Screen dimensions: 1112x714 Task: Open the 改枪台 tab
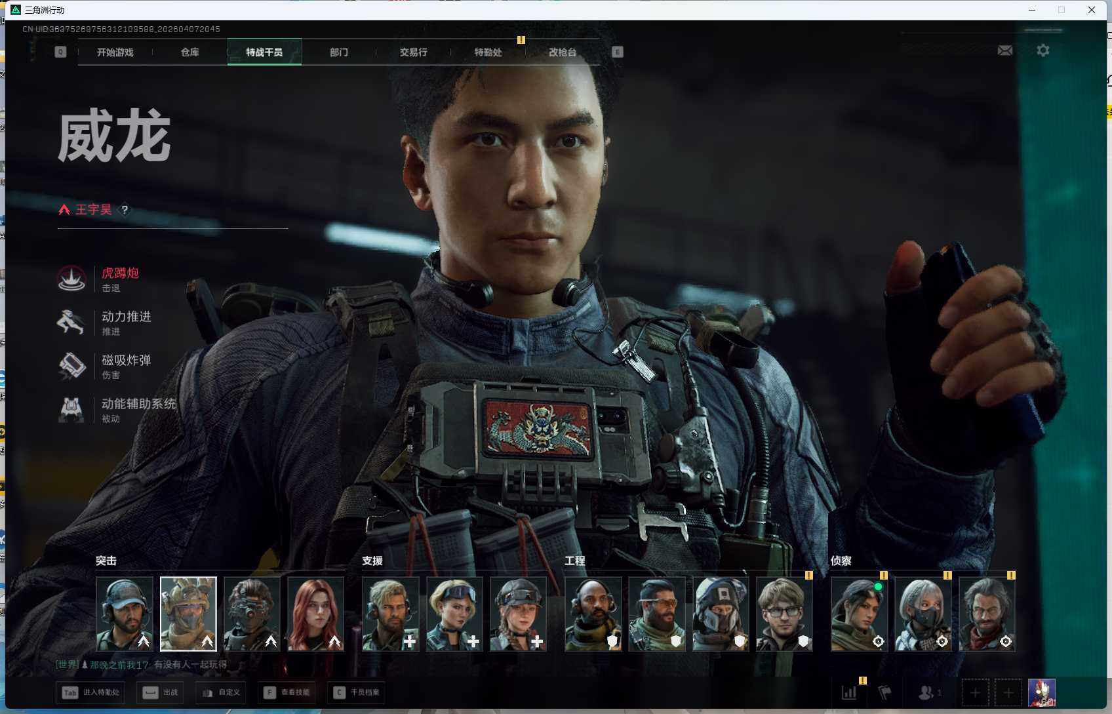(563, 52)
